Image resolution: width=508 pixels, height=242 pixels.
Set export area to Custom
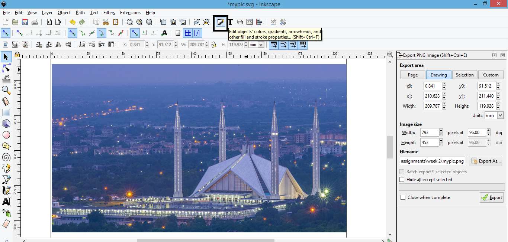pos(491,75)
